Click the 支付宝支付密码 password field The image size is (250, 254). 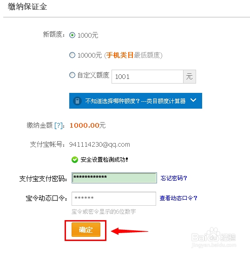(114, 178)
